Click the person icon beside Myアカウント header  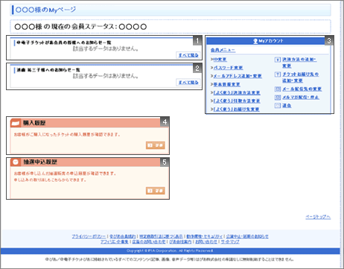click(255, 41)
